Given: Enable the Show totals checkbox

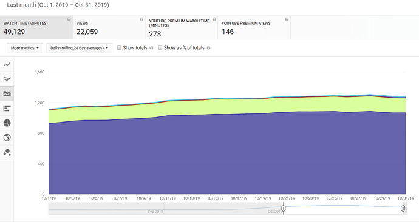Looking at the screenshot, I should [x=119, y=47].
